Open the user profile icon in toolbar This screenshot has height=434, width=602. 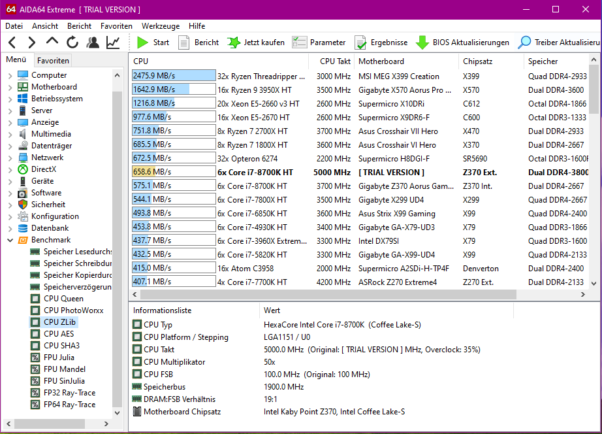click(93, 42)
